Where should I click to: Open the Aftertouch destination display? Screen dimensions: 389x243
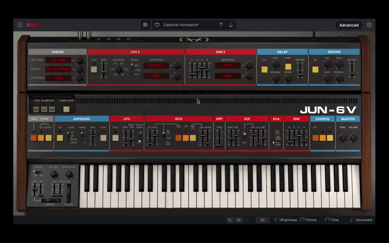pos(58,78)
